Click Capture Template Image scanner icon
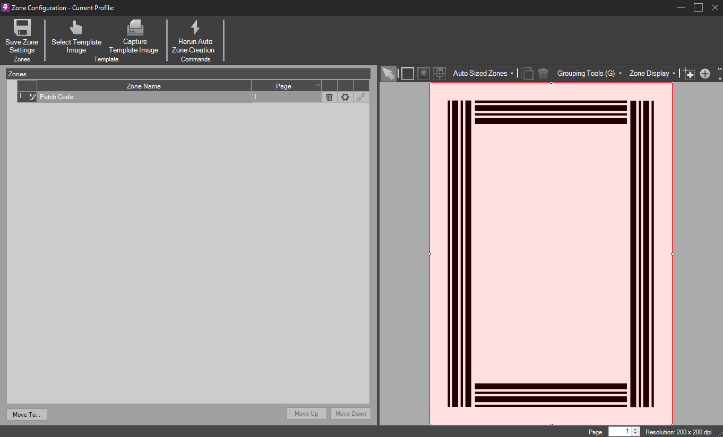This screenshot has height=437, width=723. pos(135,28)
